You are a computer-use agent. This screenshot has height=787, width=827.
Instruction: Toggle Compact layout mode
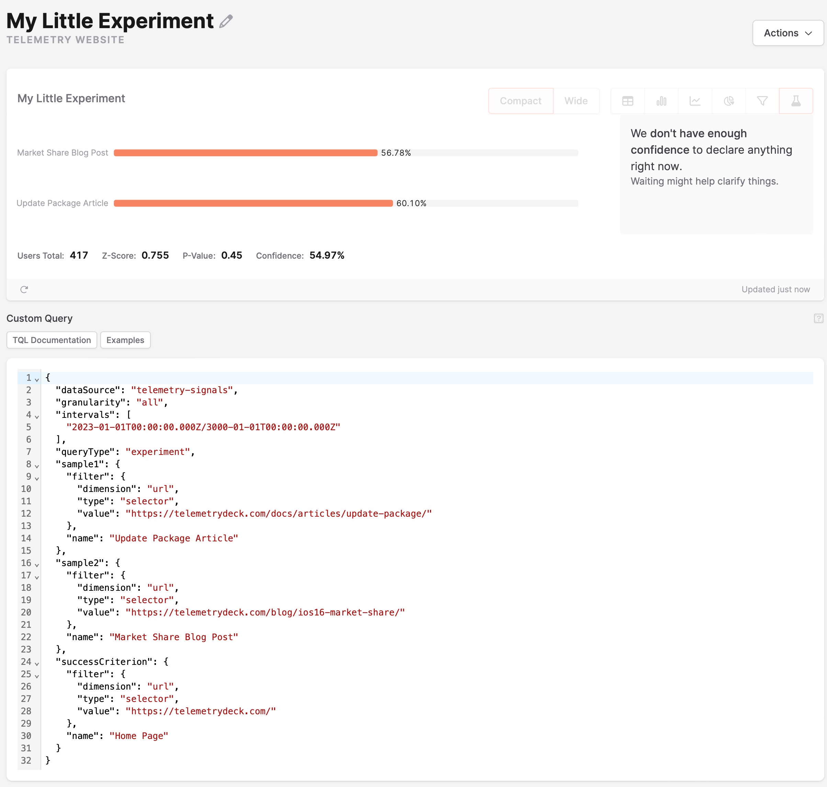pyautogui.click(x=520, y=101)
